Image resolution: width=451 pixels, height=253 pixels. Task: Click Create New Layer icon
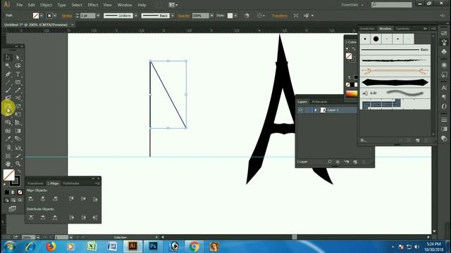pos(355,162)
